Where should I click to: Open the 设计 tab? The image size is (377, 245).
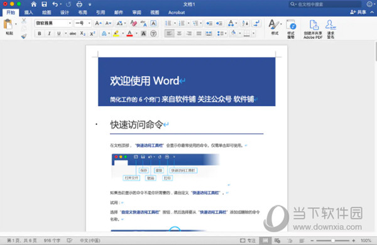click(x=65, y=13)
